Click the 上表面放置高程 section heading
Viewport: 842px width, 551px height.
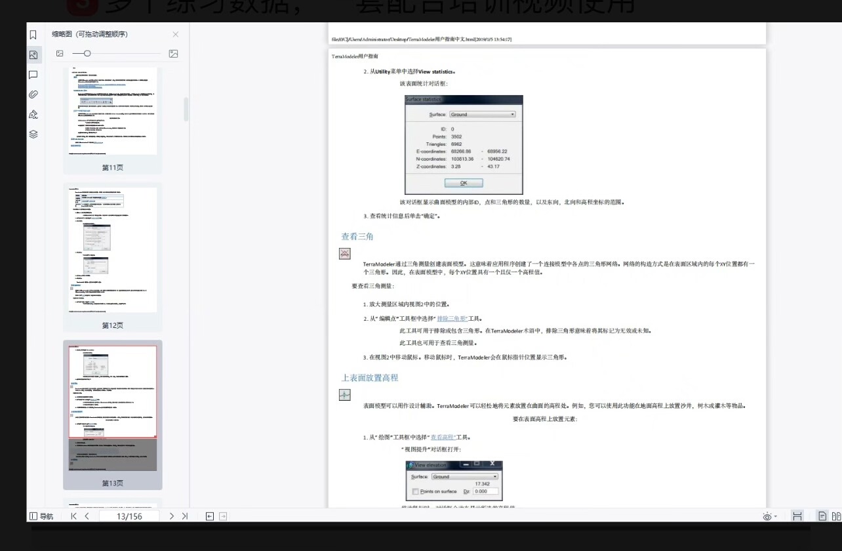pos(369,378)
